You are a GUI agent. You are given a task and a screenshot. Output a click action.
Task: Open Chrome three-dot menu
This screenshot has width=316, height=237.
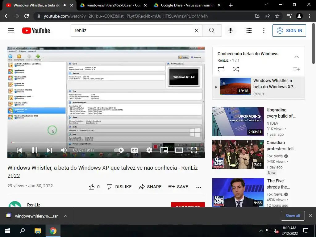309,16
